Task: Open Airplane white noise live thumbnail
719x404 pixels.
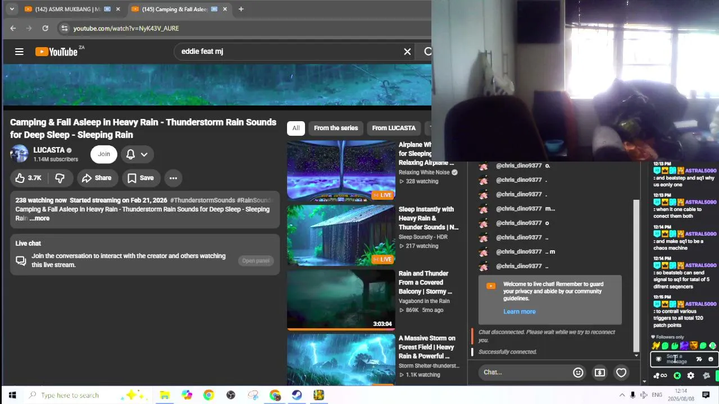Action: (341, 171)
